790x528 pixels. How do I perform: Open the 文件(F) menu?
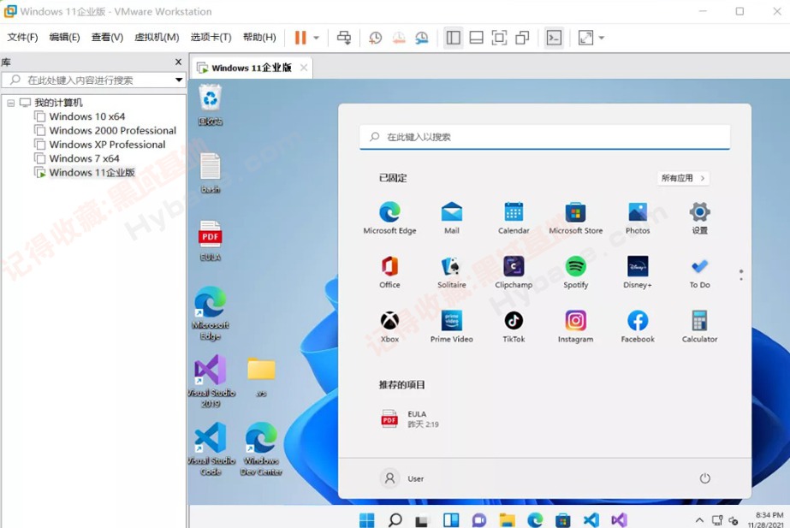(x=22, y=38)
